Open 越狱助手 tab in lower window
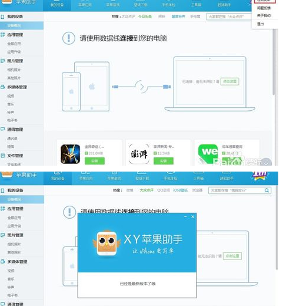This screenshot has height=306, width=283. click(x=227, y=178)
